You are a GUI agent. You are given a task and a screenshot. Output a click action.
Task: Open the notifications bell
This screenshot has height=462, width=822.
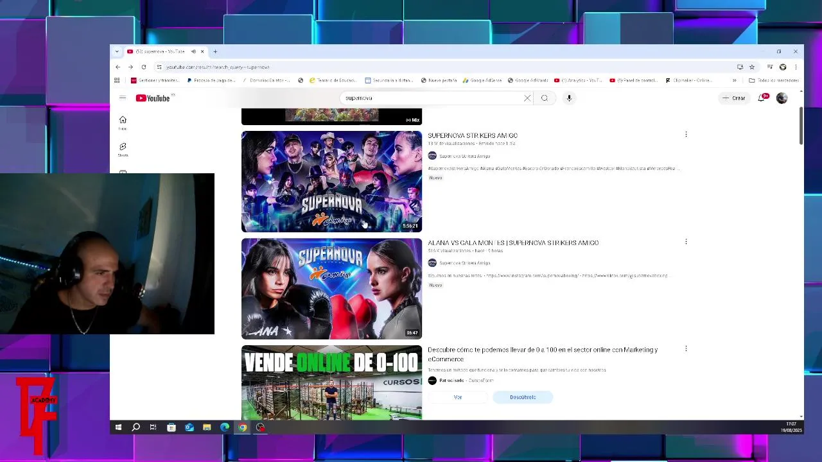click(x=762, y=98)
